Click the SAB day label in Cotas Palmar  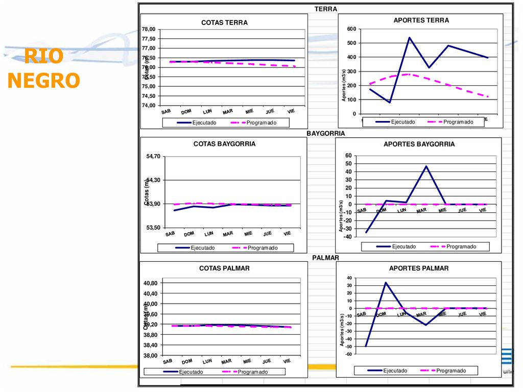(x=168, y=361)
